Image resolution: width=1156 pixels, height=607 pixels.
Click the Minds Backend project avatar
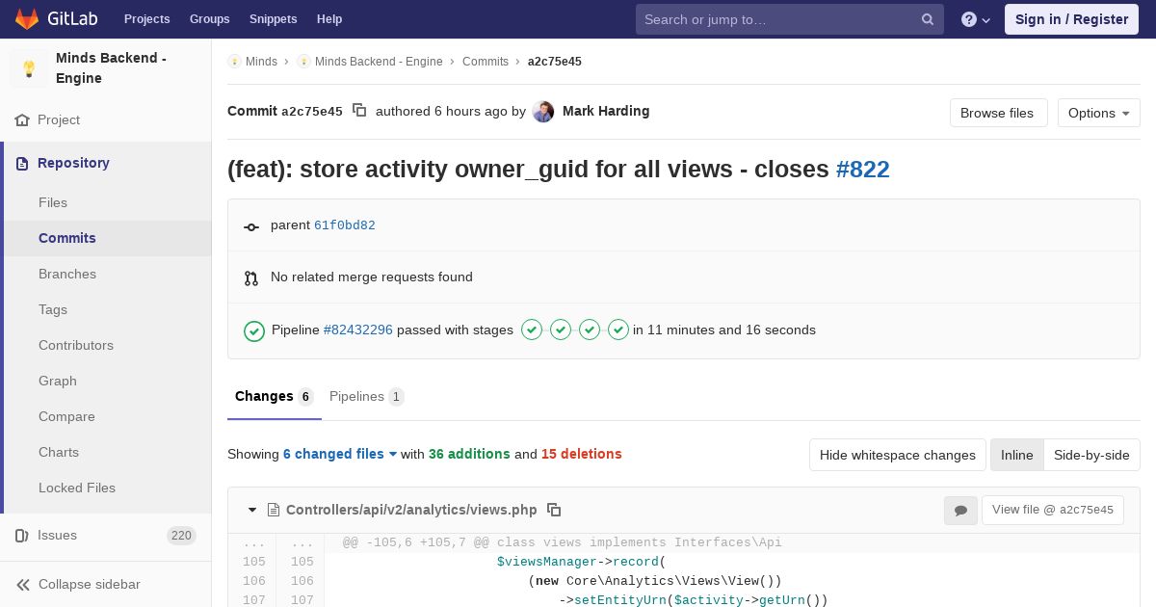click(x=29, y=68)
